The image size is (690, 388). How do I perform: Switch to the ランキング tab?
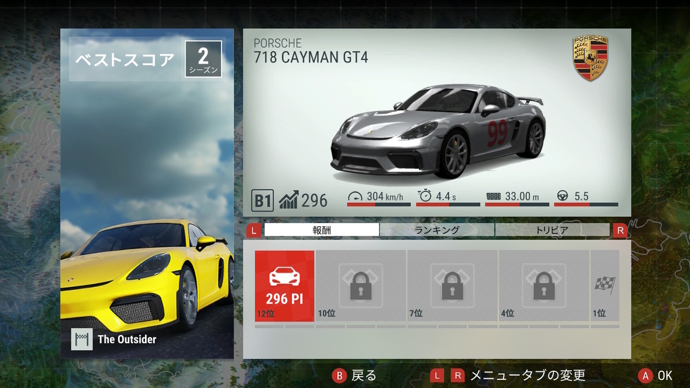437,230
